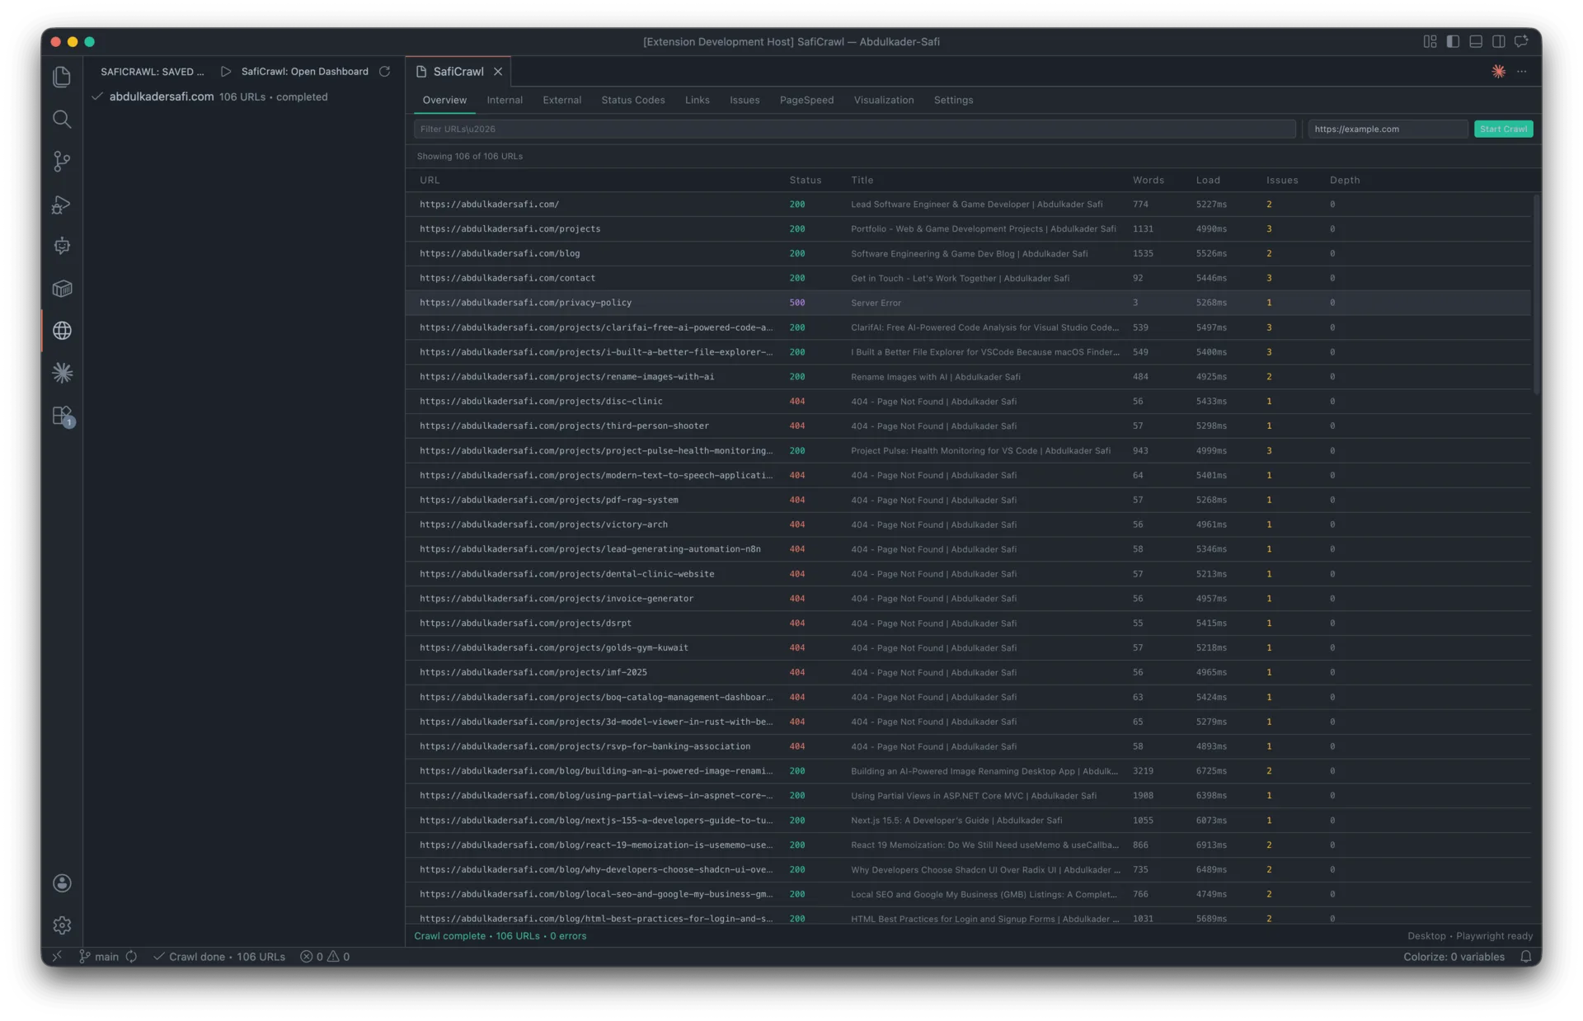1583x1021 pixels.
Task: Open the Claude starburst icon in activity bar
Action: (x=62, y=373)
